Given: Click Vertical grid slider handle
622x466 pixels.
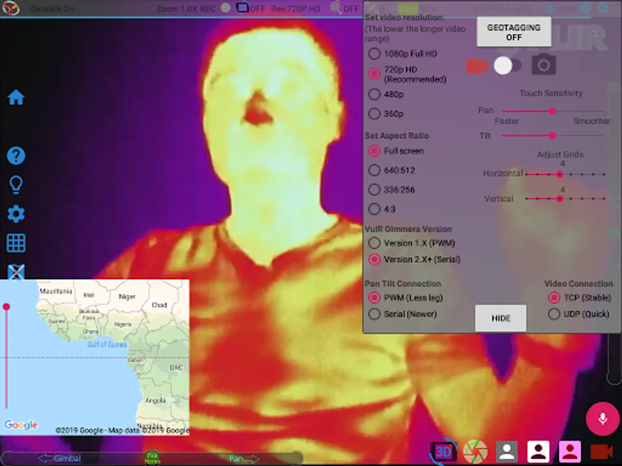Looking at the screenshot, I should pos(560,199).
